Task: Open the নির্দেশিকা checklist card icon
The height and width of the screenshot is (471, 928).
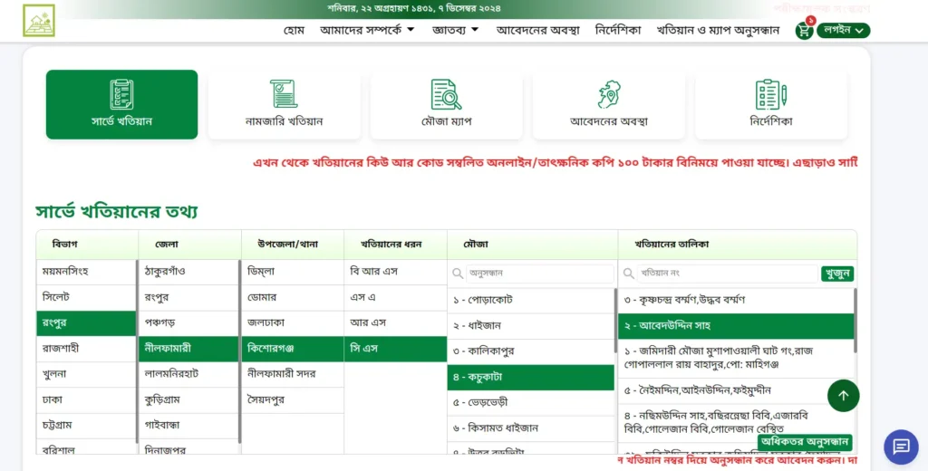Action: (770, 94)
